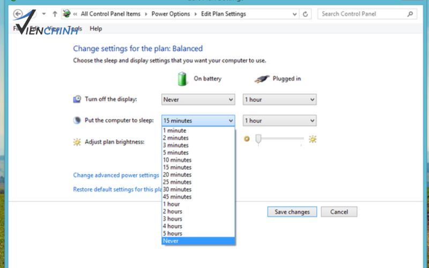Viewport: 429px width, 268px height.
Task: Select 2 minutes from the list
Action: click(x=198, y=138)
